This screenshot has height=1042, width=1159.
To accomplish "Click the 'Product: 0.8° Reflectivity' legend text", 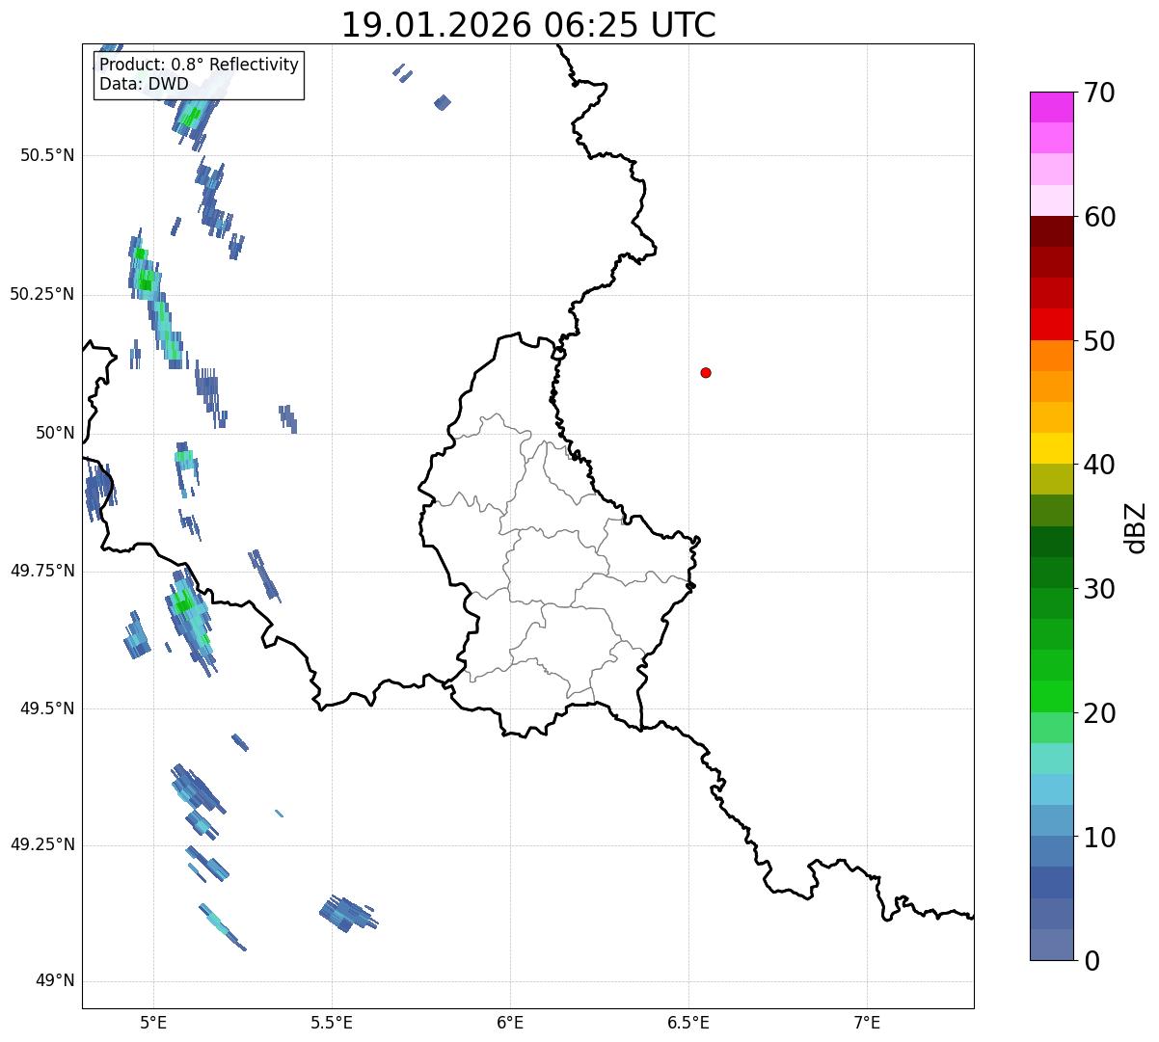I will [200, 65].
